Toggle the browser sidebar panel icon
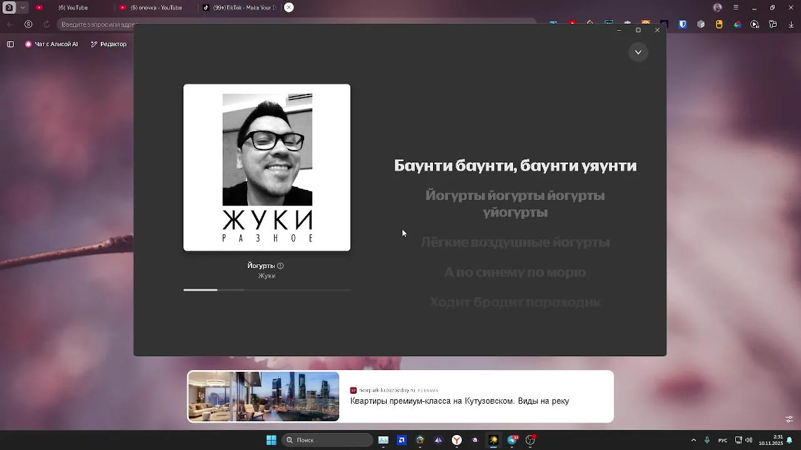801x450 pixels. [10, 44]
